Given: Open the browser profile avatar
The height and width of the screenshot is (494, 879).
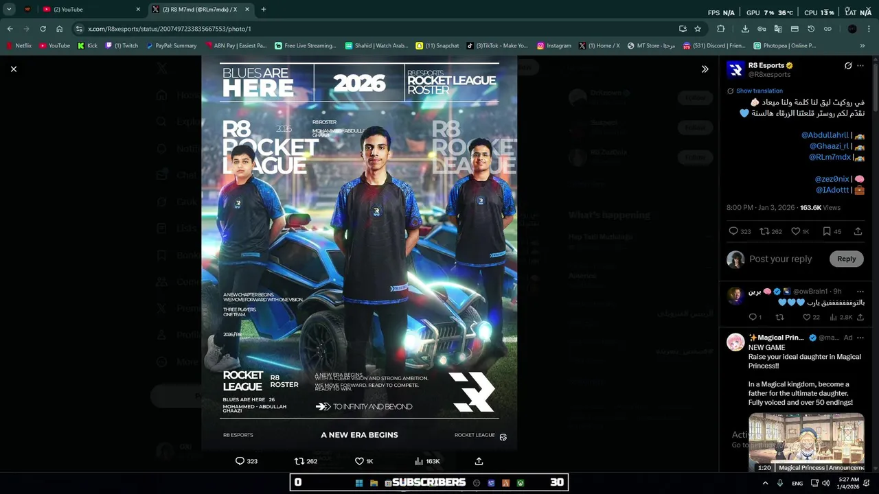Looking at the screenshot, I should tap(852, 29).
